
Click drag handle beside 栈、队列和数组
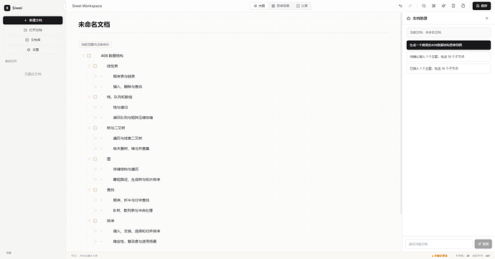tap(90, 97)
